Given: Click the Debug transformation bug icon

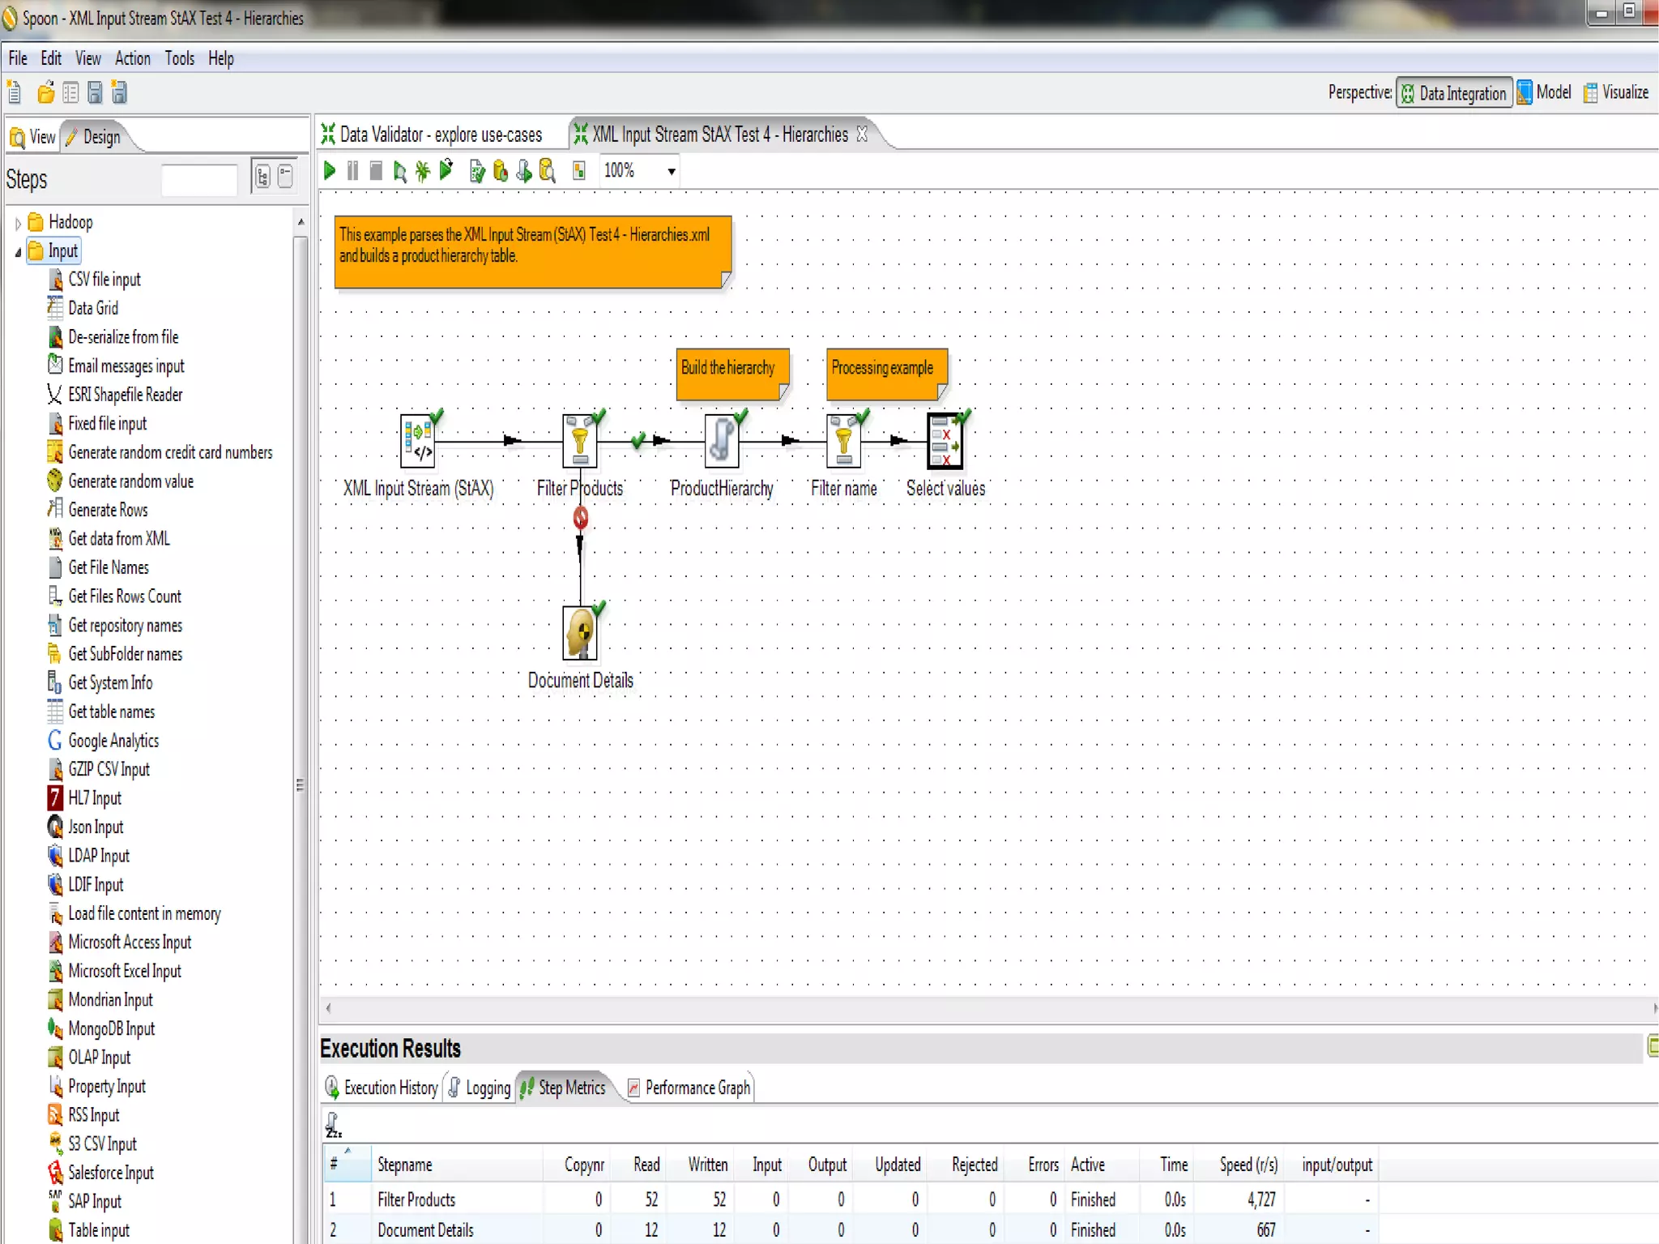Looking at the screenshot, I should tap(423, 171).
